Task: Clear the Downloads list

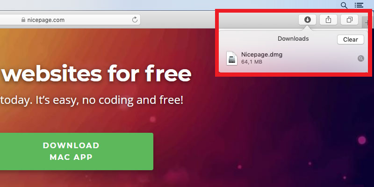Action: click(350, 40)
